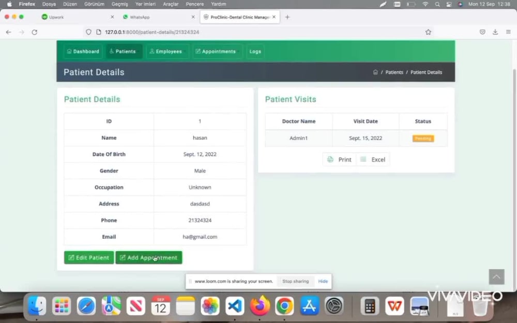Stop sharing the screen with Loom
This screenshot has height=323, width=517.
pyautogui.click(x=295, y=281)
